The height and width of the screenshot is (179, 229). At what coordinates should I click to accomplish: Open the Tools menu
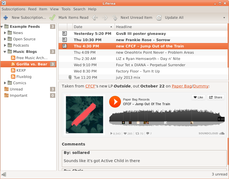point(66,9)
